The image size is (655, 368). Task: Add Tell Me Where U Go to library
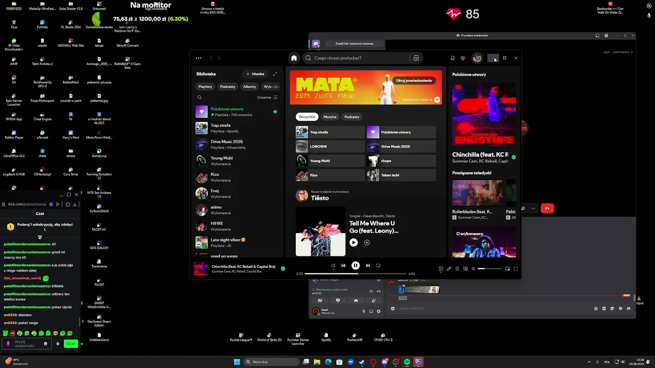[367, 242]
